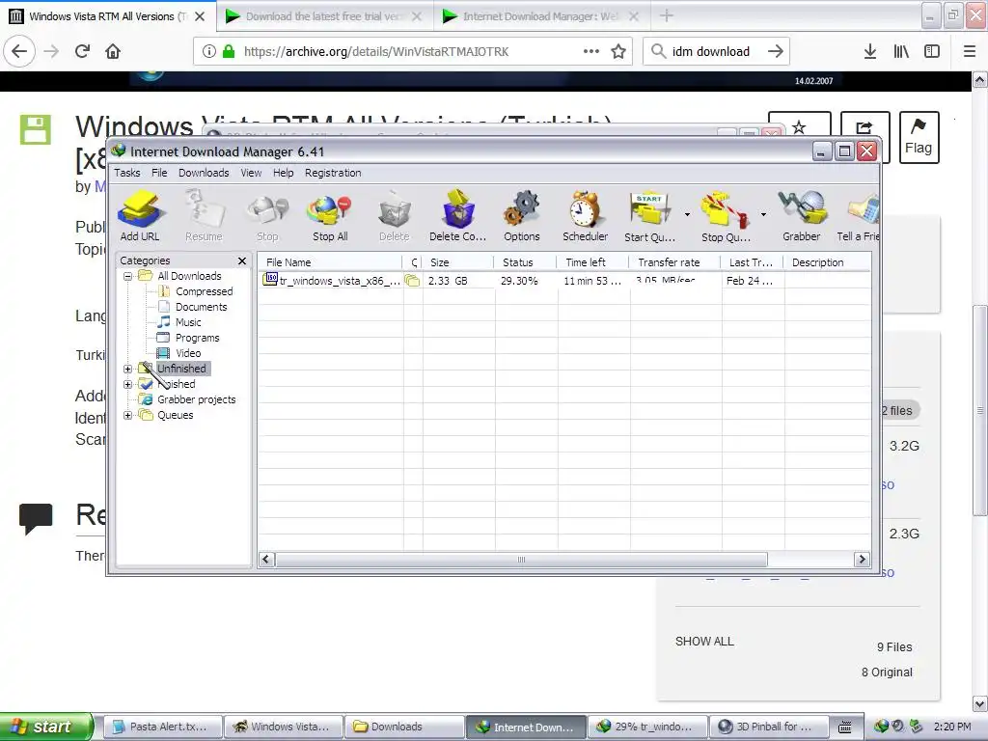
Task: Expand the Unfinished category node
Action: click(127, 369)
